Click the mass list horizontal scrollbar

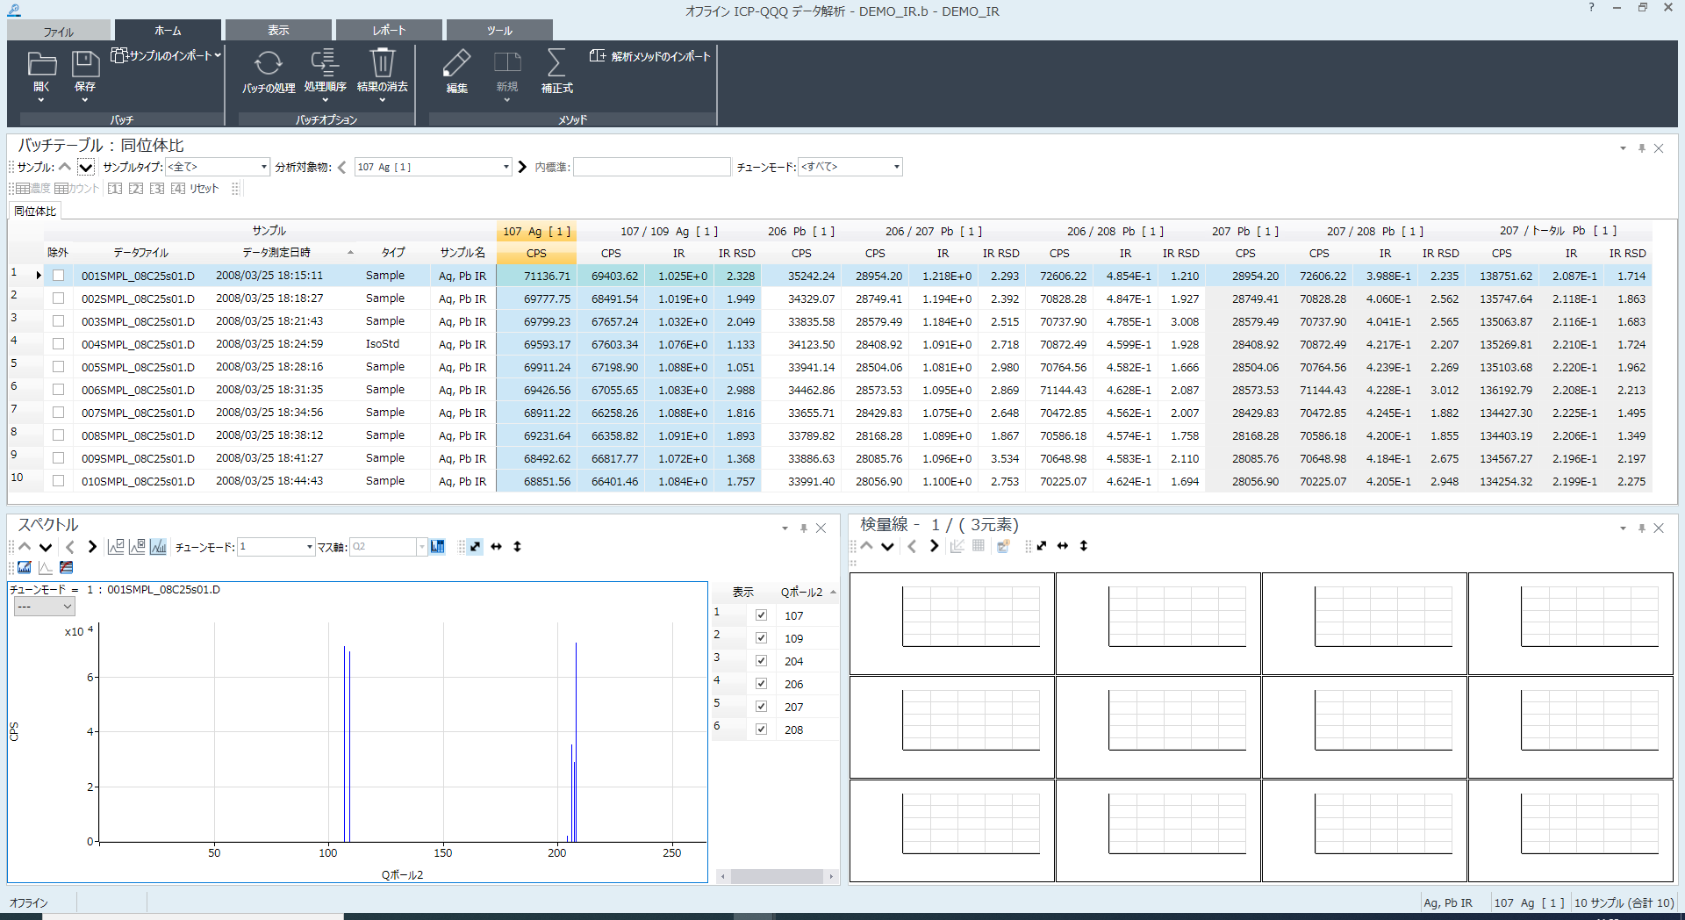pyautogui.click(x=778, y=876)
